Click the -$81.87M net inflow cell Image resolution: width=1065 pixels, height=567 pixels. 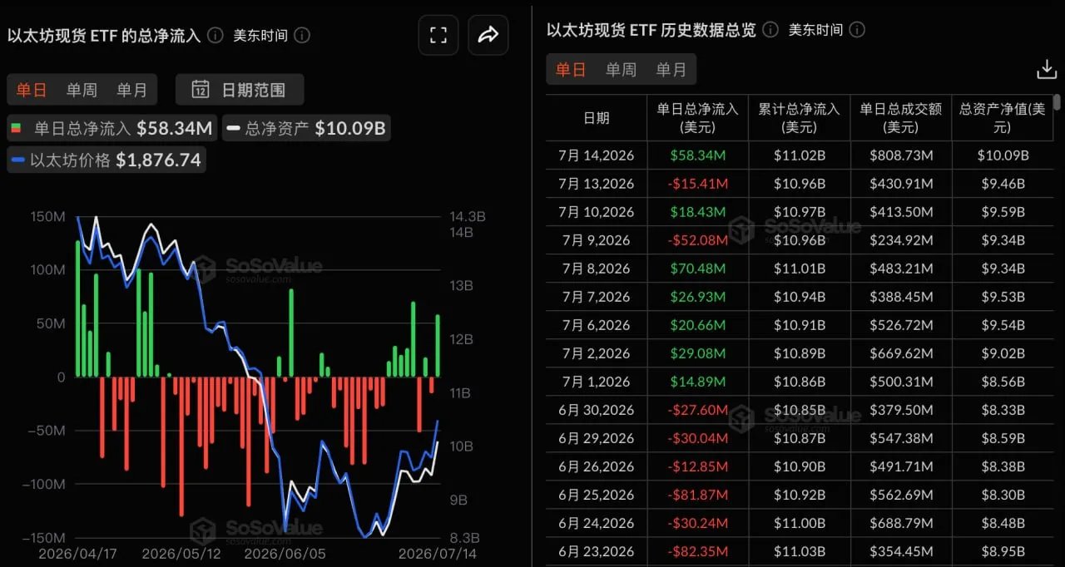click(x=697, y=495)
